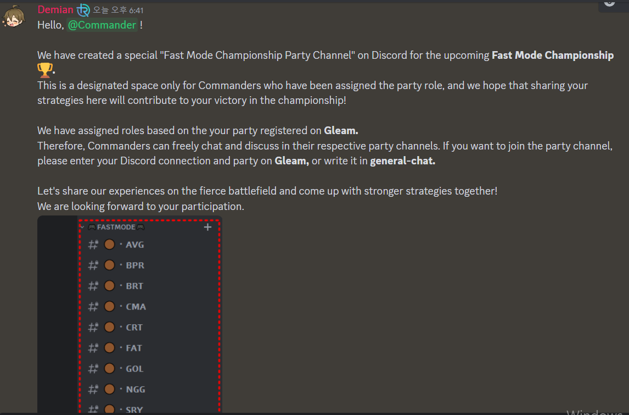Click the brown circle icon beside BPR
Screen dimensions: 629x415
pyautogui.click(x=109, y=265)
